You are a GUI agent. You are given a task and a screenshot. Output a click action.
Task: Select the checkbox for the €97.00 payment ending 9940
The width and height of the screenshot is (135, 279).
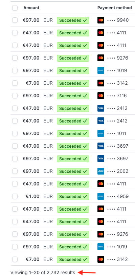pyautogui.click(x=15, y=20)
